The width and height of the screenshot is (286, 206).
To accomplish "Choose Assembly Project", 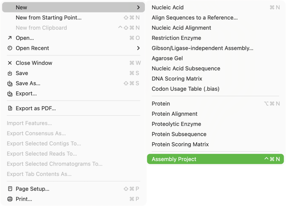I will click(174, 159).
